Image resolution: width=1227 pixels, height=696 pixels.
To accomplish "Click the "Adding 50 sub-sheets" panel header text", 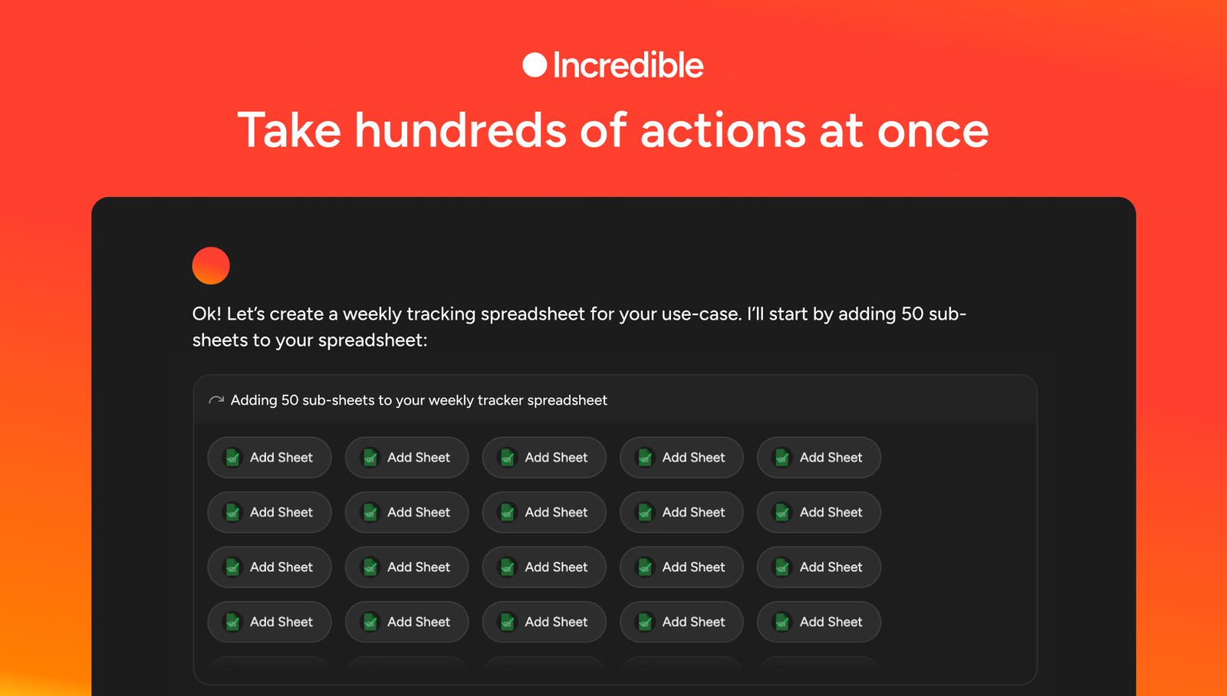I will point(419,400).
